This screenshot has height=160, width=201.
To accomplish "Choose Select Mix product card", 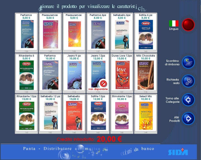I will point(145,114).
